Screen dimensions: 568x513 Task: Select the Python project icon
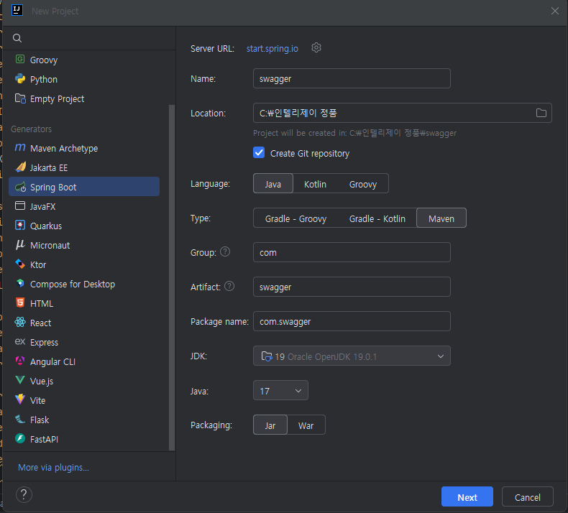20,79
